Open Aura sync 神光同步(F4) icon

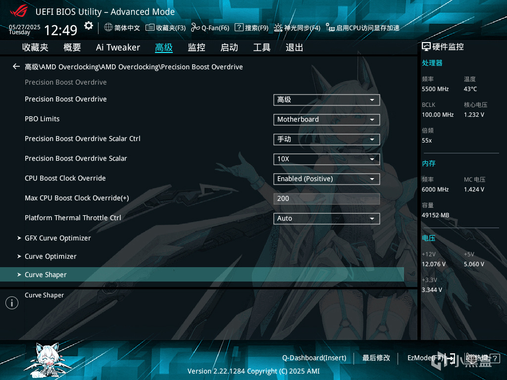[278, 28]
